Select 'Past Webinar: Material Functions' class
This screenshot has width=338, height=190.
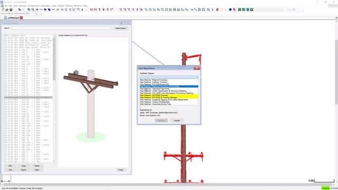pos(169,80)
